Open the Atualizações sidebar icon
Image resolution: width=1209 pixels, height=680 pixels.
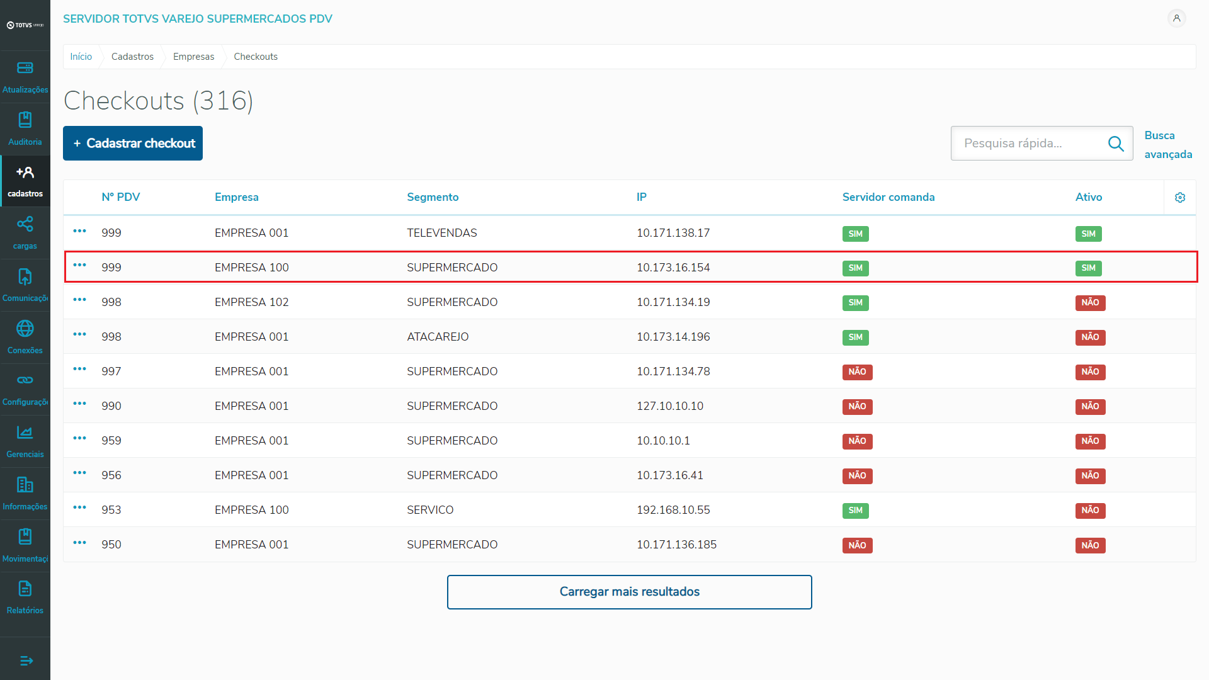pos(25,68)
